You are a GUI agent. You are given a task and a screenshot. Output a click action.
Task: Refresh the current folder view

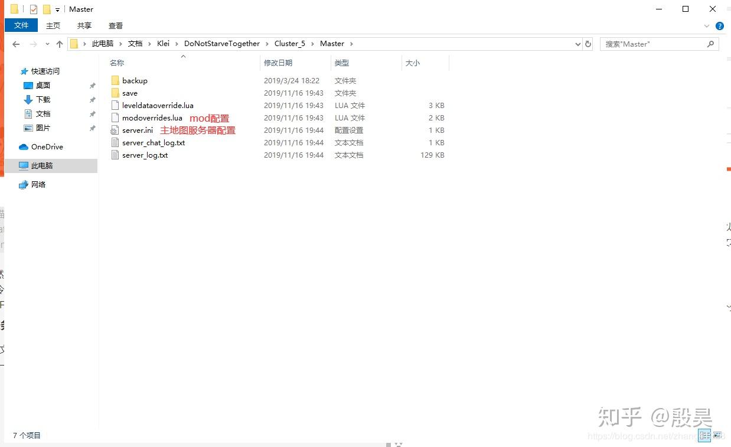click(588, 44)
